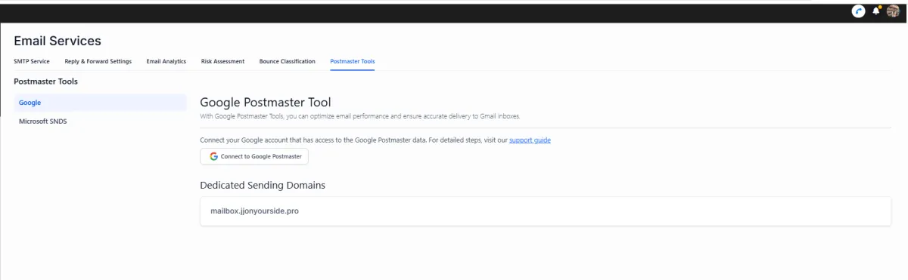Viewport: 908px width, 280px height.
Task: Click the Email Services page title
Action: point(58,41)
